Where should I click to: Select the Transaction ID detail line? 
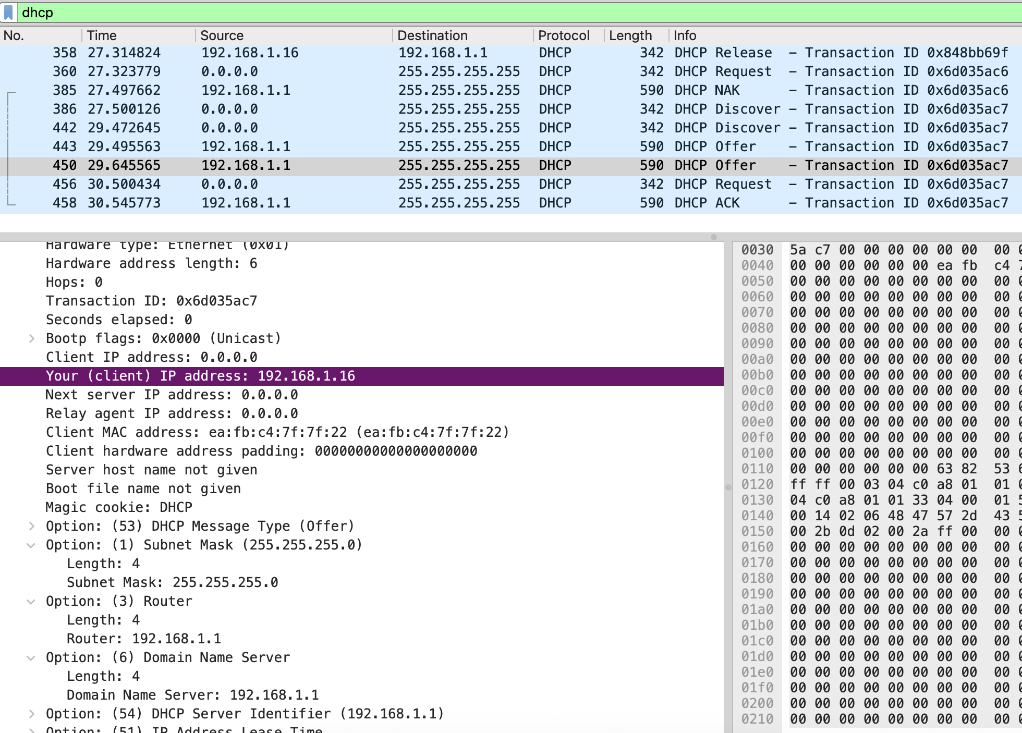click(151, 301)
